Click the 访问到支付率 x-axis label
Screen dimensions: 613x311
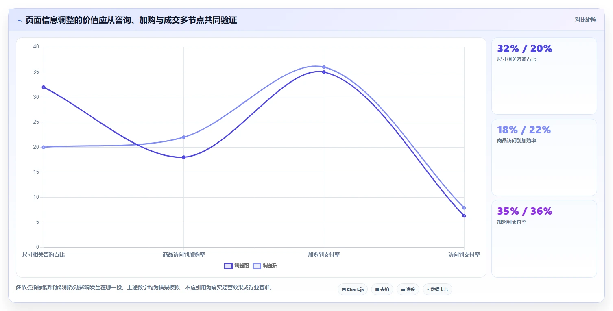464,254
